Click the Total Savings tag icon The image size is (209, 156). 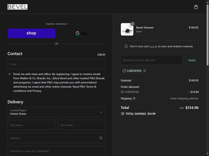[x=122, y=114]
